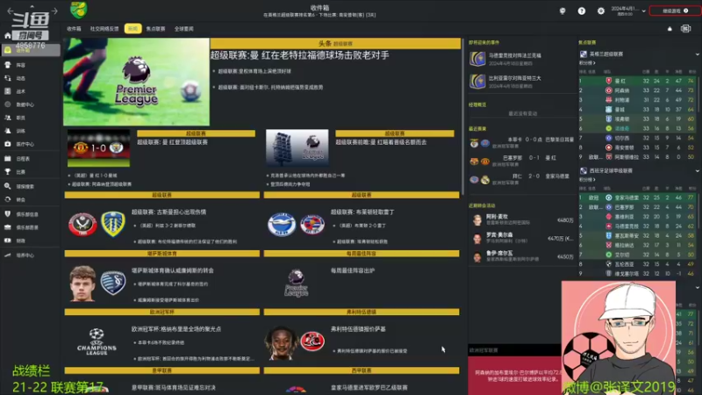Viewport: 702px width, 395px height.
Task: Open headline 曼红在老特拉福德球场击败老对手
Action: pyautogui.click(x=299, y=55)
